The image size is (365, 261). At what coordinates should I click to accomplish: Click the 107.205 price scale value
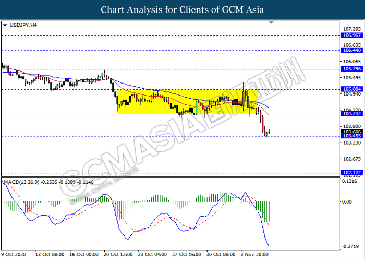tap(352, 29)
